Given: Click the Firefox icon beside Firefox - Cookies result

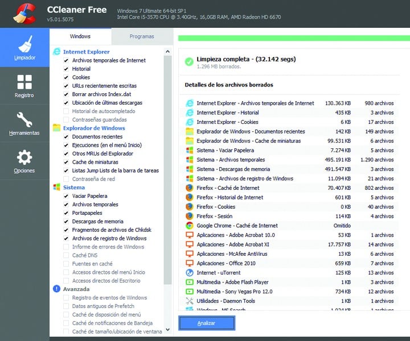Looking at the screenshot, I should click(x=190, y=207).
